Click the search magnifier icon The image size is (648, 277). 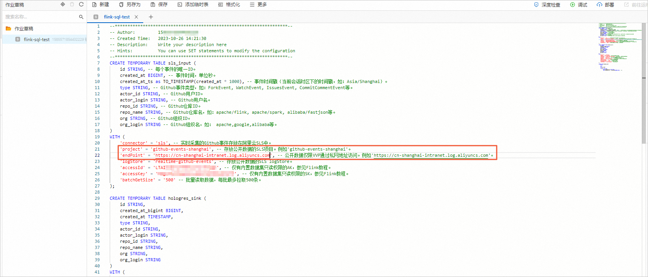point(81,17)
